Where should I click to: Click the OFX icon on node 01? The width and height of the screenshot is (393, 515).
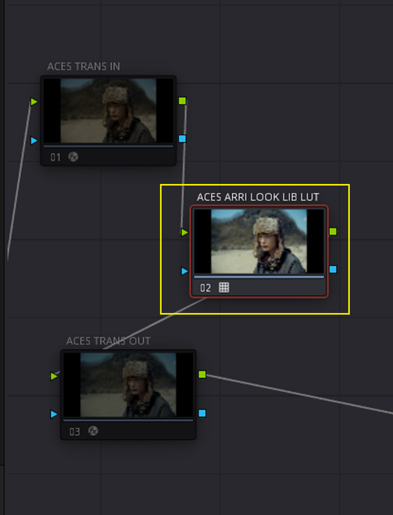click(x=73, y=157)
